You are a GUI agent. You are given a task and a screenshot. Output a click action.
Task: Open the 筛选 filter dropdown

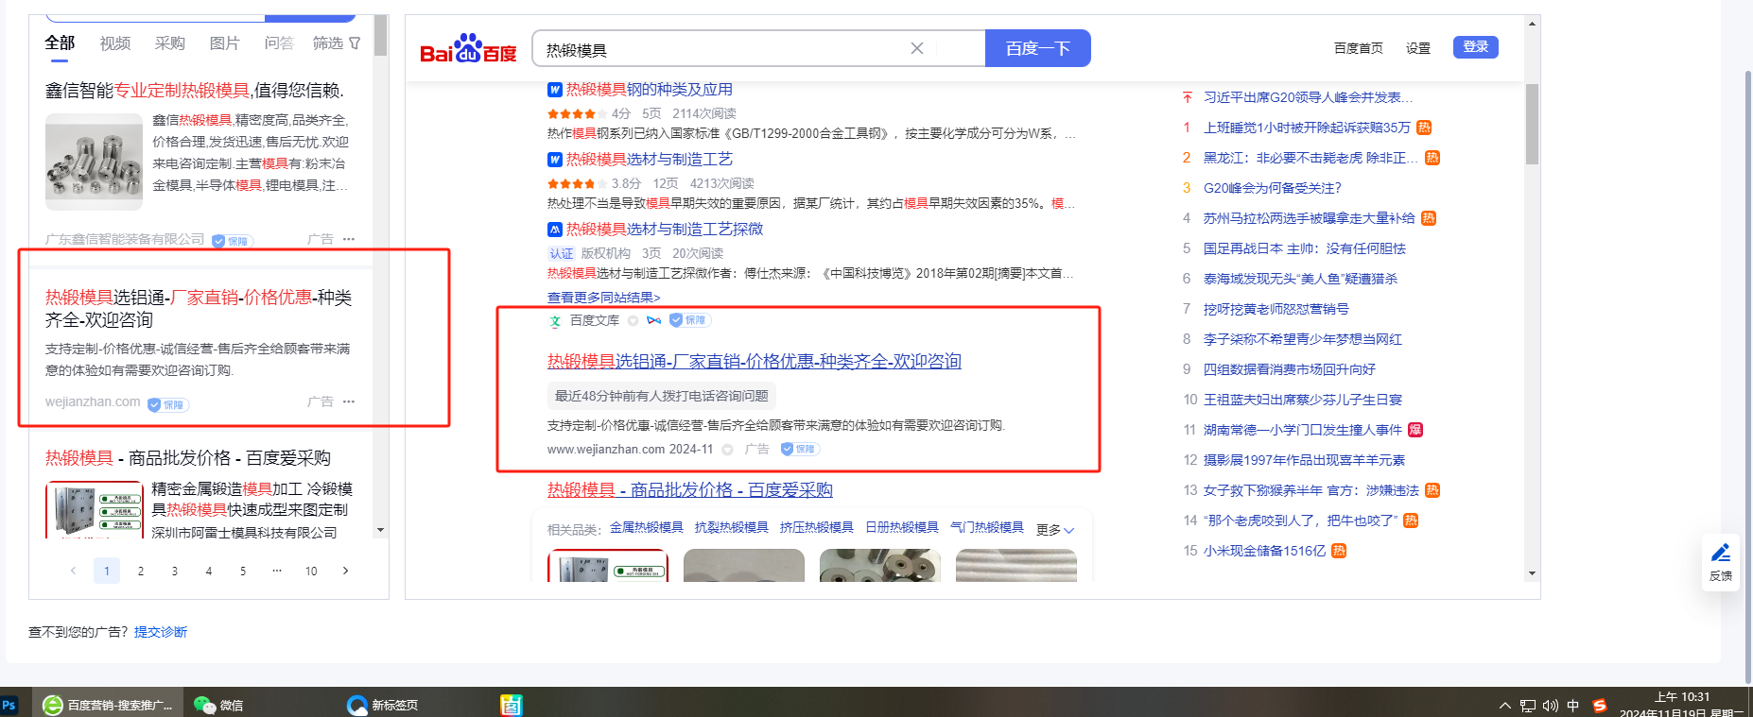(x=337, y=43)
